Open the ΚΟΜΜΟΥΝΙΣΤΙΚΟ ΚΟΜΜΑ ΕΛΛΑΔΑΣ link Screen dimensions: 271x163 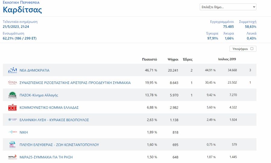click(49, 108)
